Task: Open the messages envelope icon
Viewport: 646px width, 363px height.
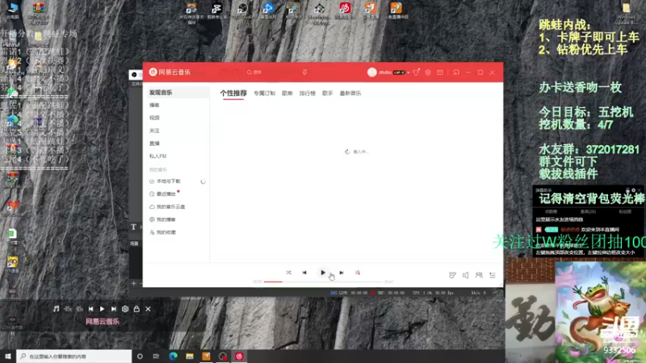Action: [440, 72]
